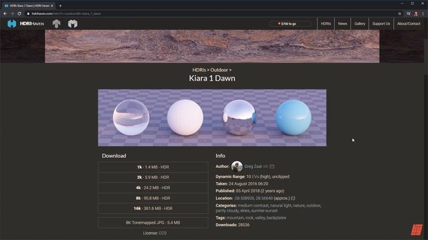The image size is (428, 240).
Task: Open the 'backplates' tag link
Action: pos(276,218)
